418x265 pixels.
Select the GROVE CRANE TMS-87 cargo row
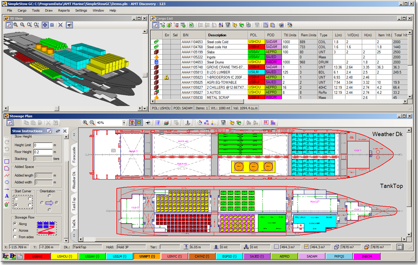pos(279,67)
